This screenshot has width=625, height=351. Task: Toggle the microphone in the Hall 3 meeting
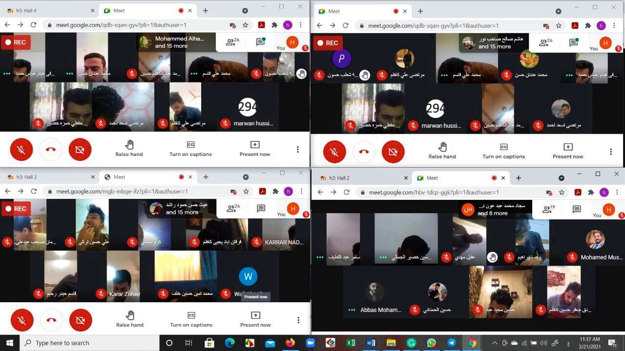(x=22, y=320)
